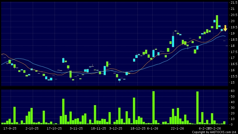Select the 17-9-25 date label
This screenshot has height=134, width=238.
point(10,128)
